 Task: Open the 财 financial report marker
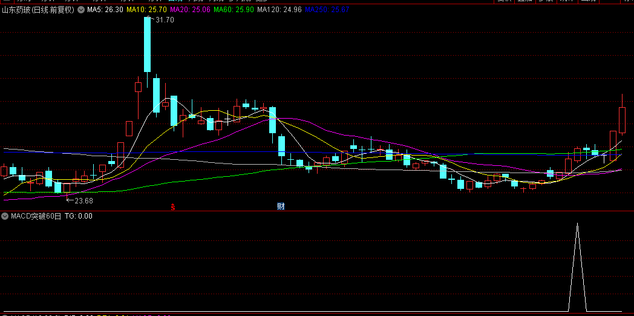[281, 206]
